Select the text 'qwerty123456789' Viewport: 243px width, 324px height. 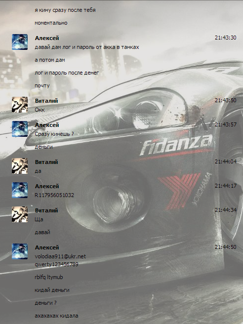tap(56, 265)
